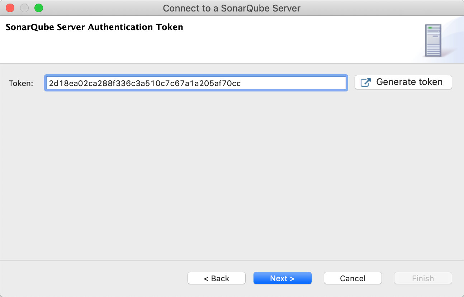This screenshot has width=464, height=297.
Task: Click the server icon in the header
Action: pyautogui.click(x=433, y=40)
